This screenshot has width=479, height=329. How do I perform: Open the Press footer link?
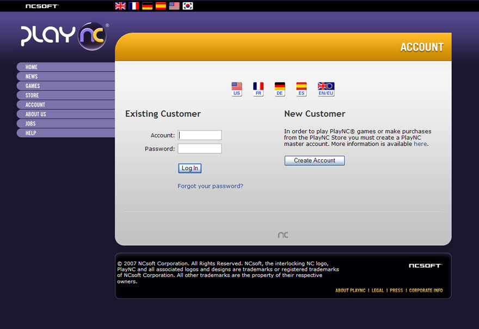(396, 290)
